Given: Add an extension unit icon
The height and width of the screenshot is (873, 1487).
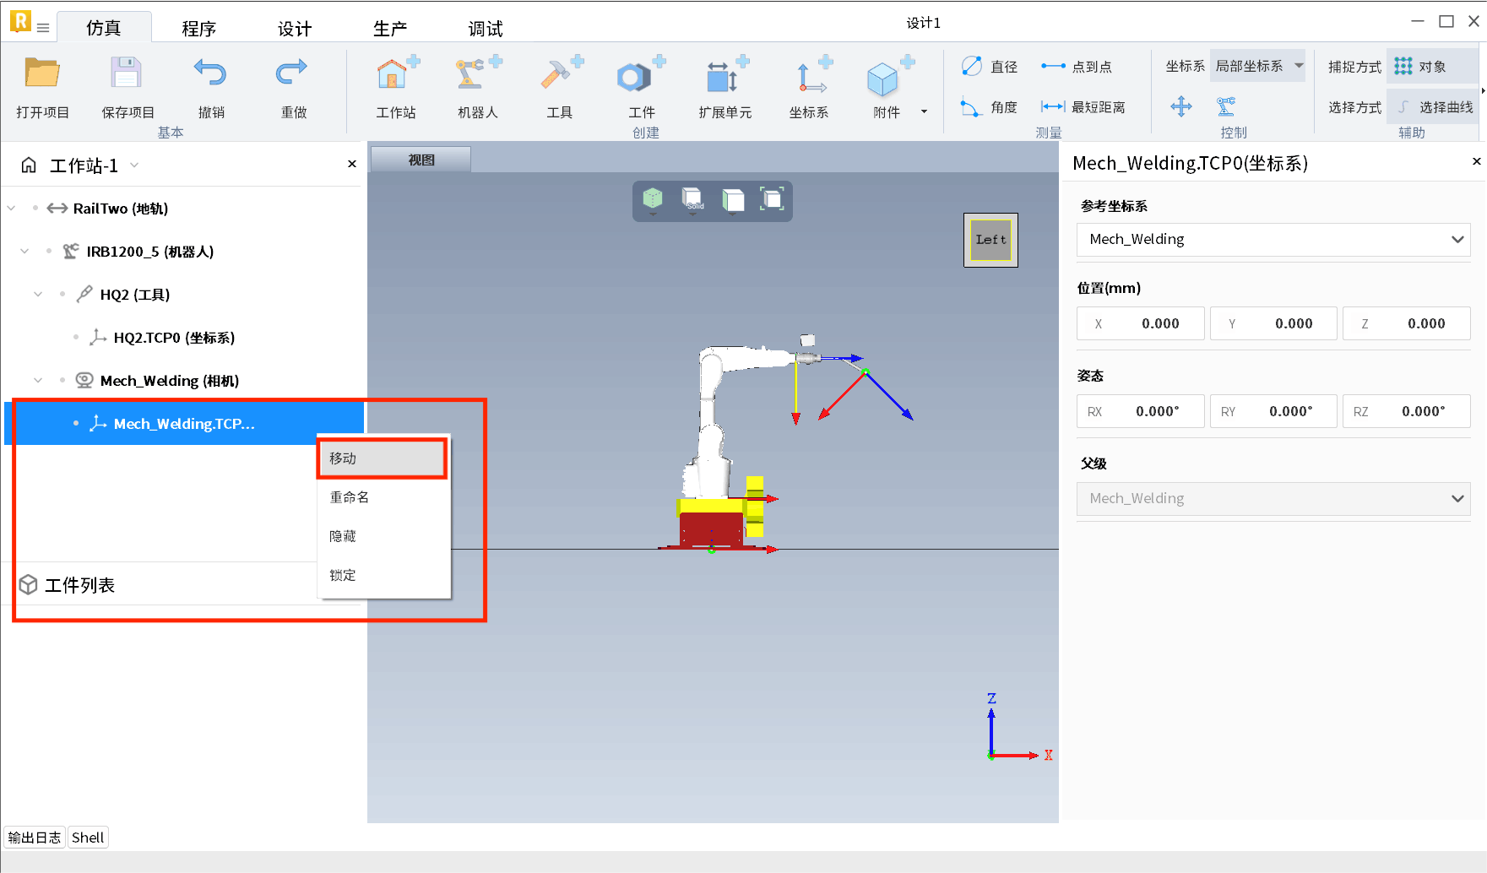Looking at the screenshot, I should 725,77.
